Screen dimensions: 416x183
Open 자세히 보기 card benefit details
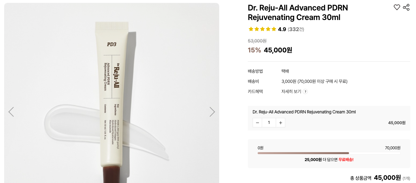pyautogui.click(x=291, y=91)
